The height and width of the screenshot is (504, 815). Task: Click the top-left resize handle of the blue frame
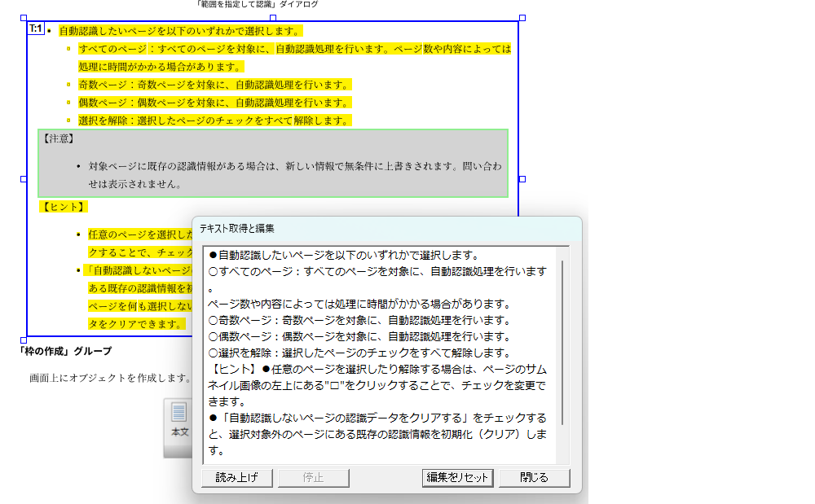pos(24,17)
